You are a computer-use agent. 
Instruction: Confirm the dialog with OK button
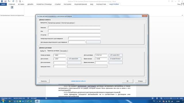coord(127,81)
